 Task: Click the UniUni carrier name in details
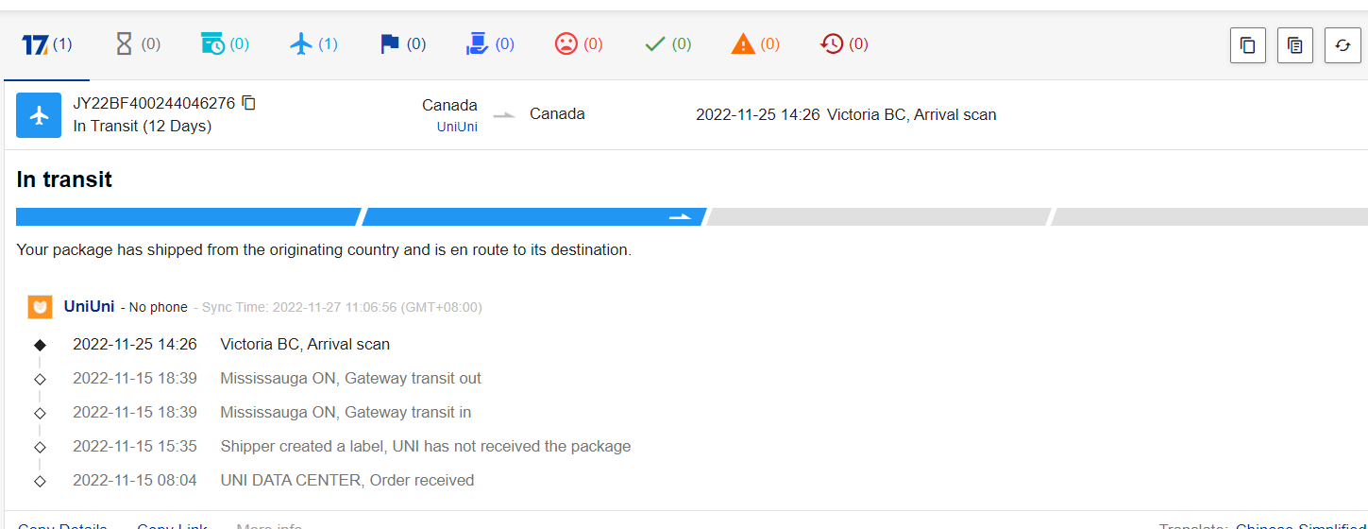(89, 306)
